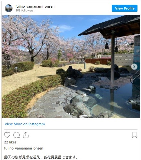The image size is (141, 160).
Task: Open the onsen cherry blossom photo
Action: pyautogui.click(x=71, y=67)
